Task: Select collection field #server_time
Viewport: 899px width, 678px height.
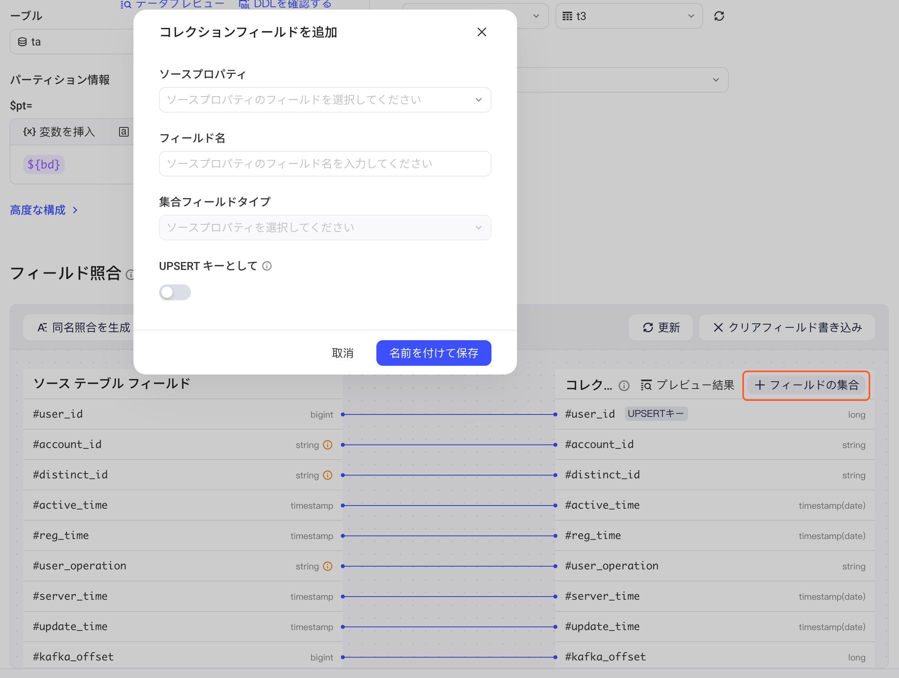Action: [x=715, y=597]
